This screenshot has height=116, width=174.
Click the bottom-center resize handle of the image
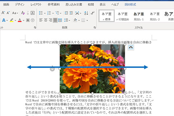pos(92,93)
